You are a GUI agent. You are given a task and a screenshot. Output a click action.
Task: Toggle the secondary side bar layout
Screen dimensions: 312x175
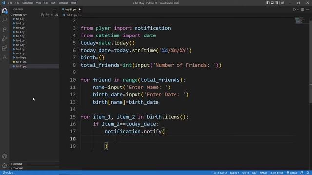tap(276, 3)
